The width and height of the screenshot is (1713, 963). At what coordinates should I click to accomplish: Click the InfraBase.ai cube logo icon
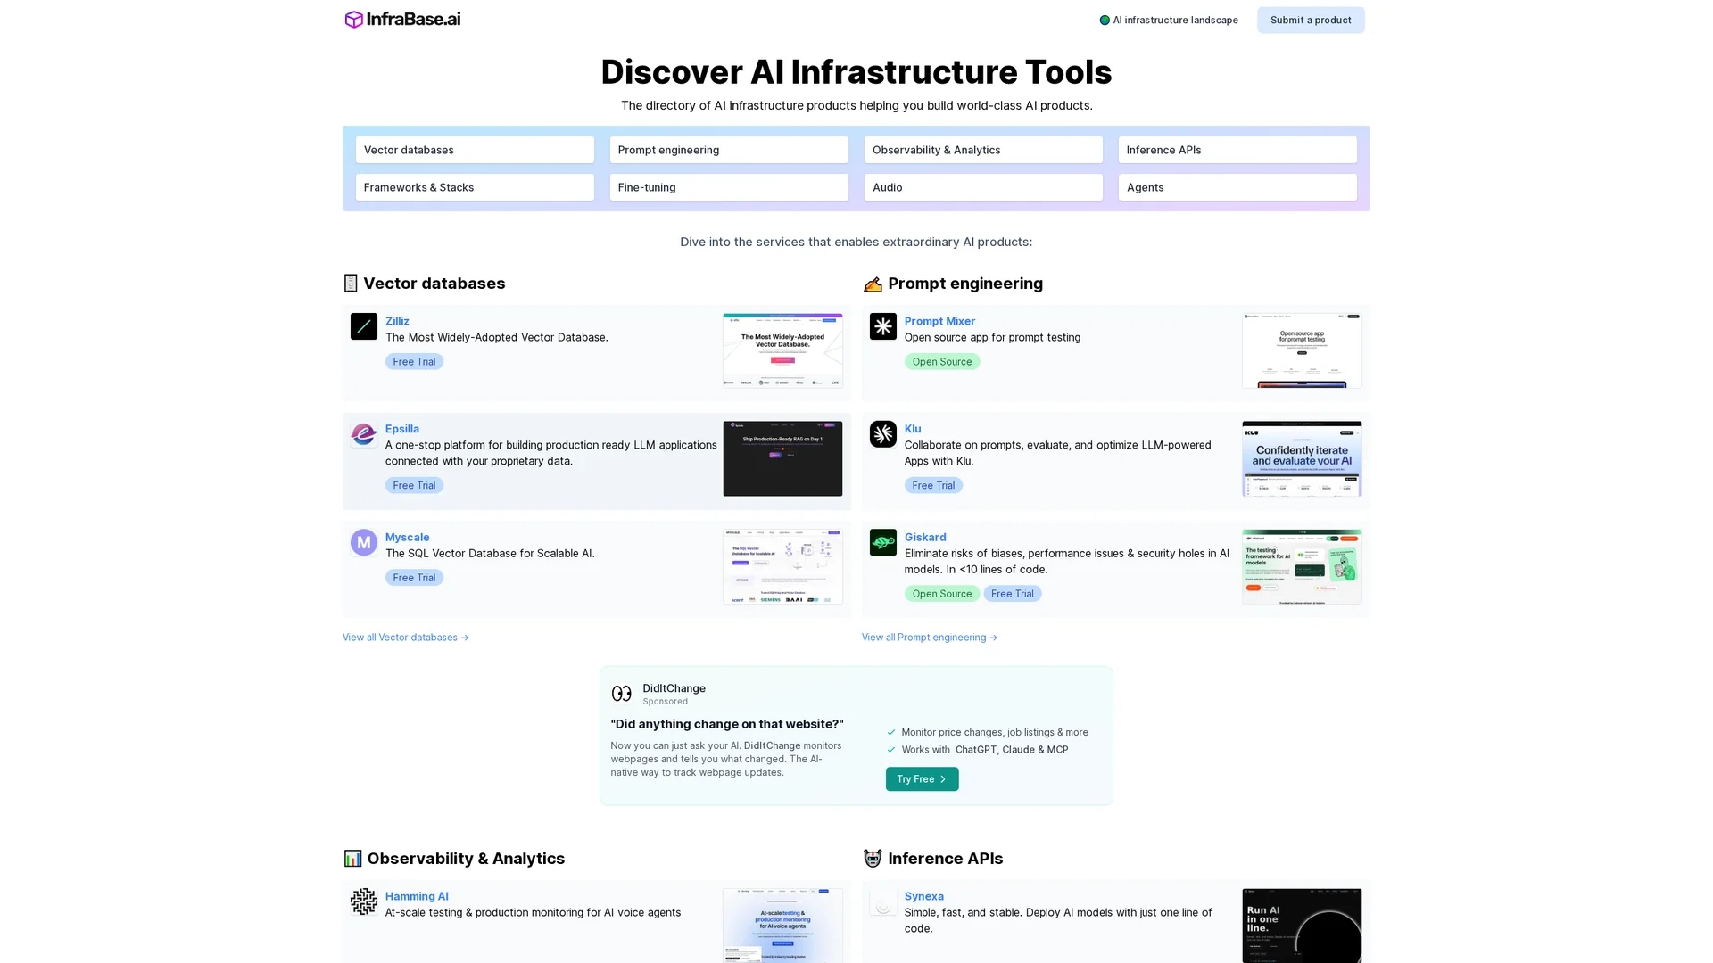(x=354, y=20)
